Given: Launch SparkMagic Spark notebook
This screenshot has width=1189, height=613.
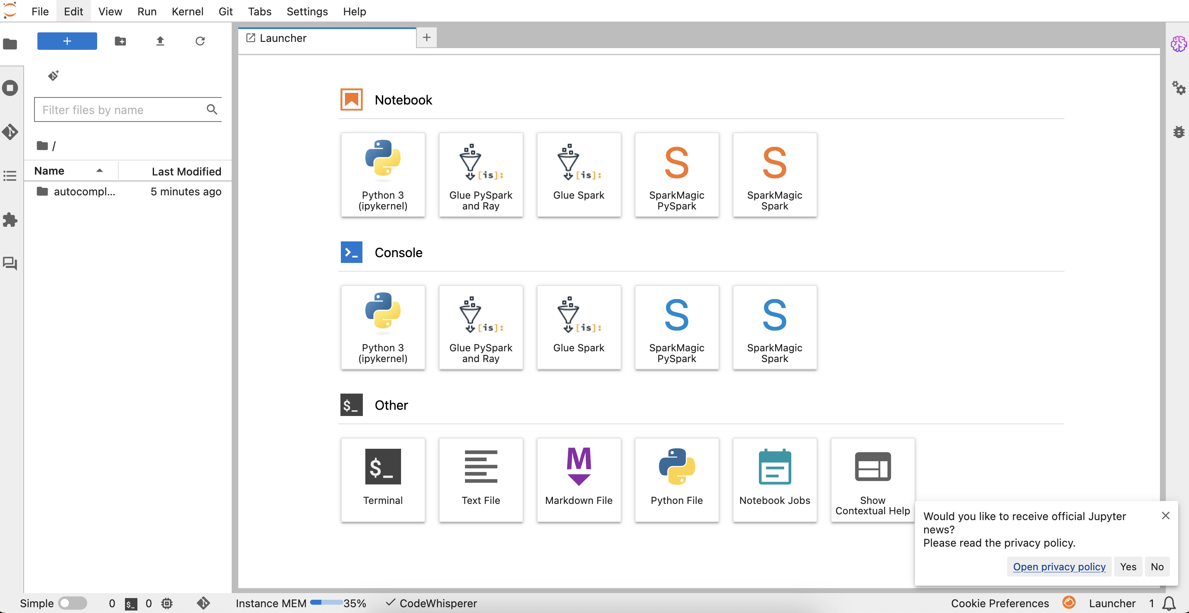Looking at the screenshot, I should 775,175.
